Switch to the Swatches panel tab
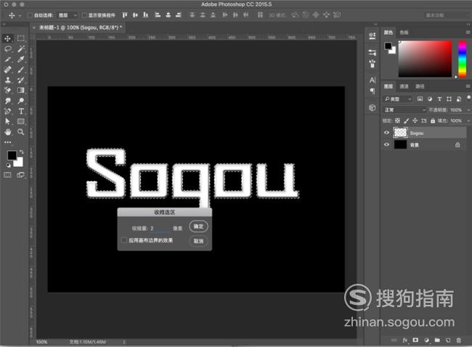The height and width of the screenshot is (347, 472). tap(404, 33)
